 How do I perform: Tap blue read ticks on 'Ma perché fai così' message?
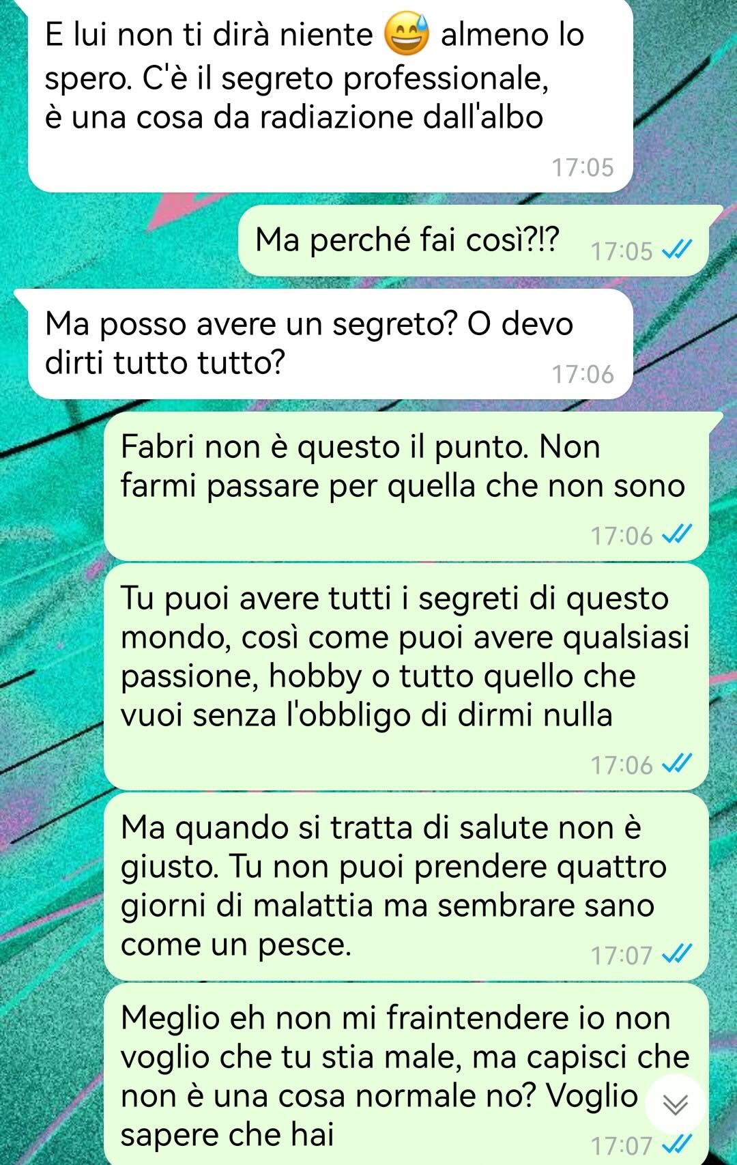click(678, 250)
